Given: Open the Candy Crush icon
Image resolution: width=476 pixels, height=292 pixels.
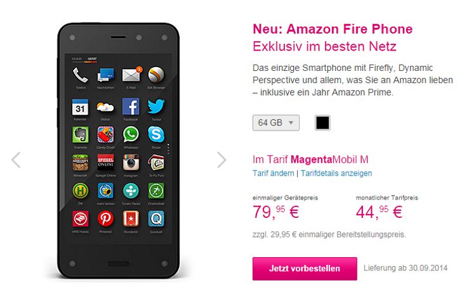Looking at the screenshot, I should tap(105, 134).
